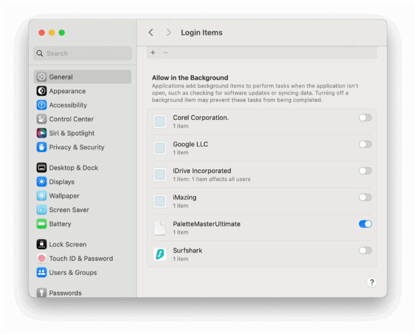Viewport: 415px width, 335px height.
Task: Click the Wallpaper flower icon
Action: click(41, 196)
